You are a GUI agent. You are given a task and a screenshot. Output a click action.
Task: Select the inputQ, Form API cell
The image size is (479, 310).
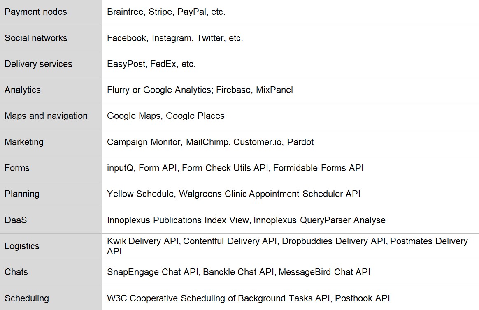click(235, 168)
